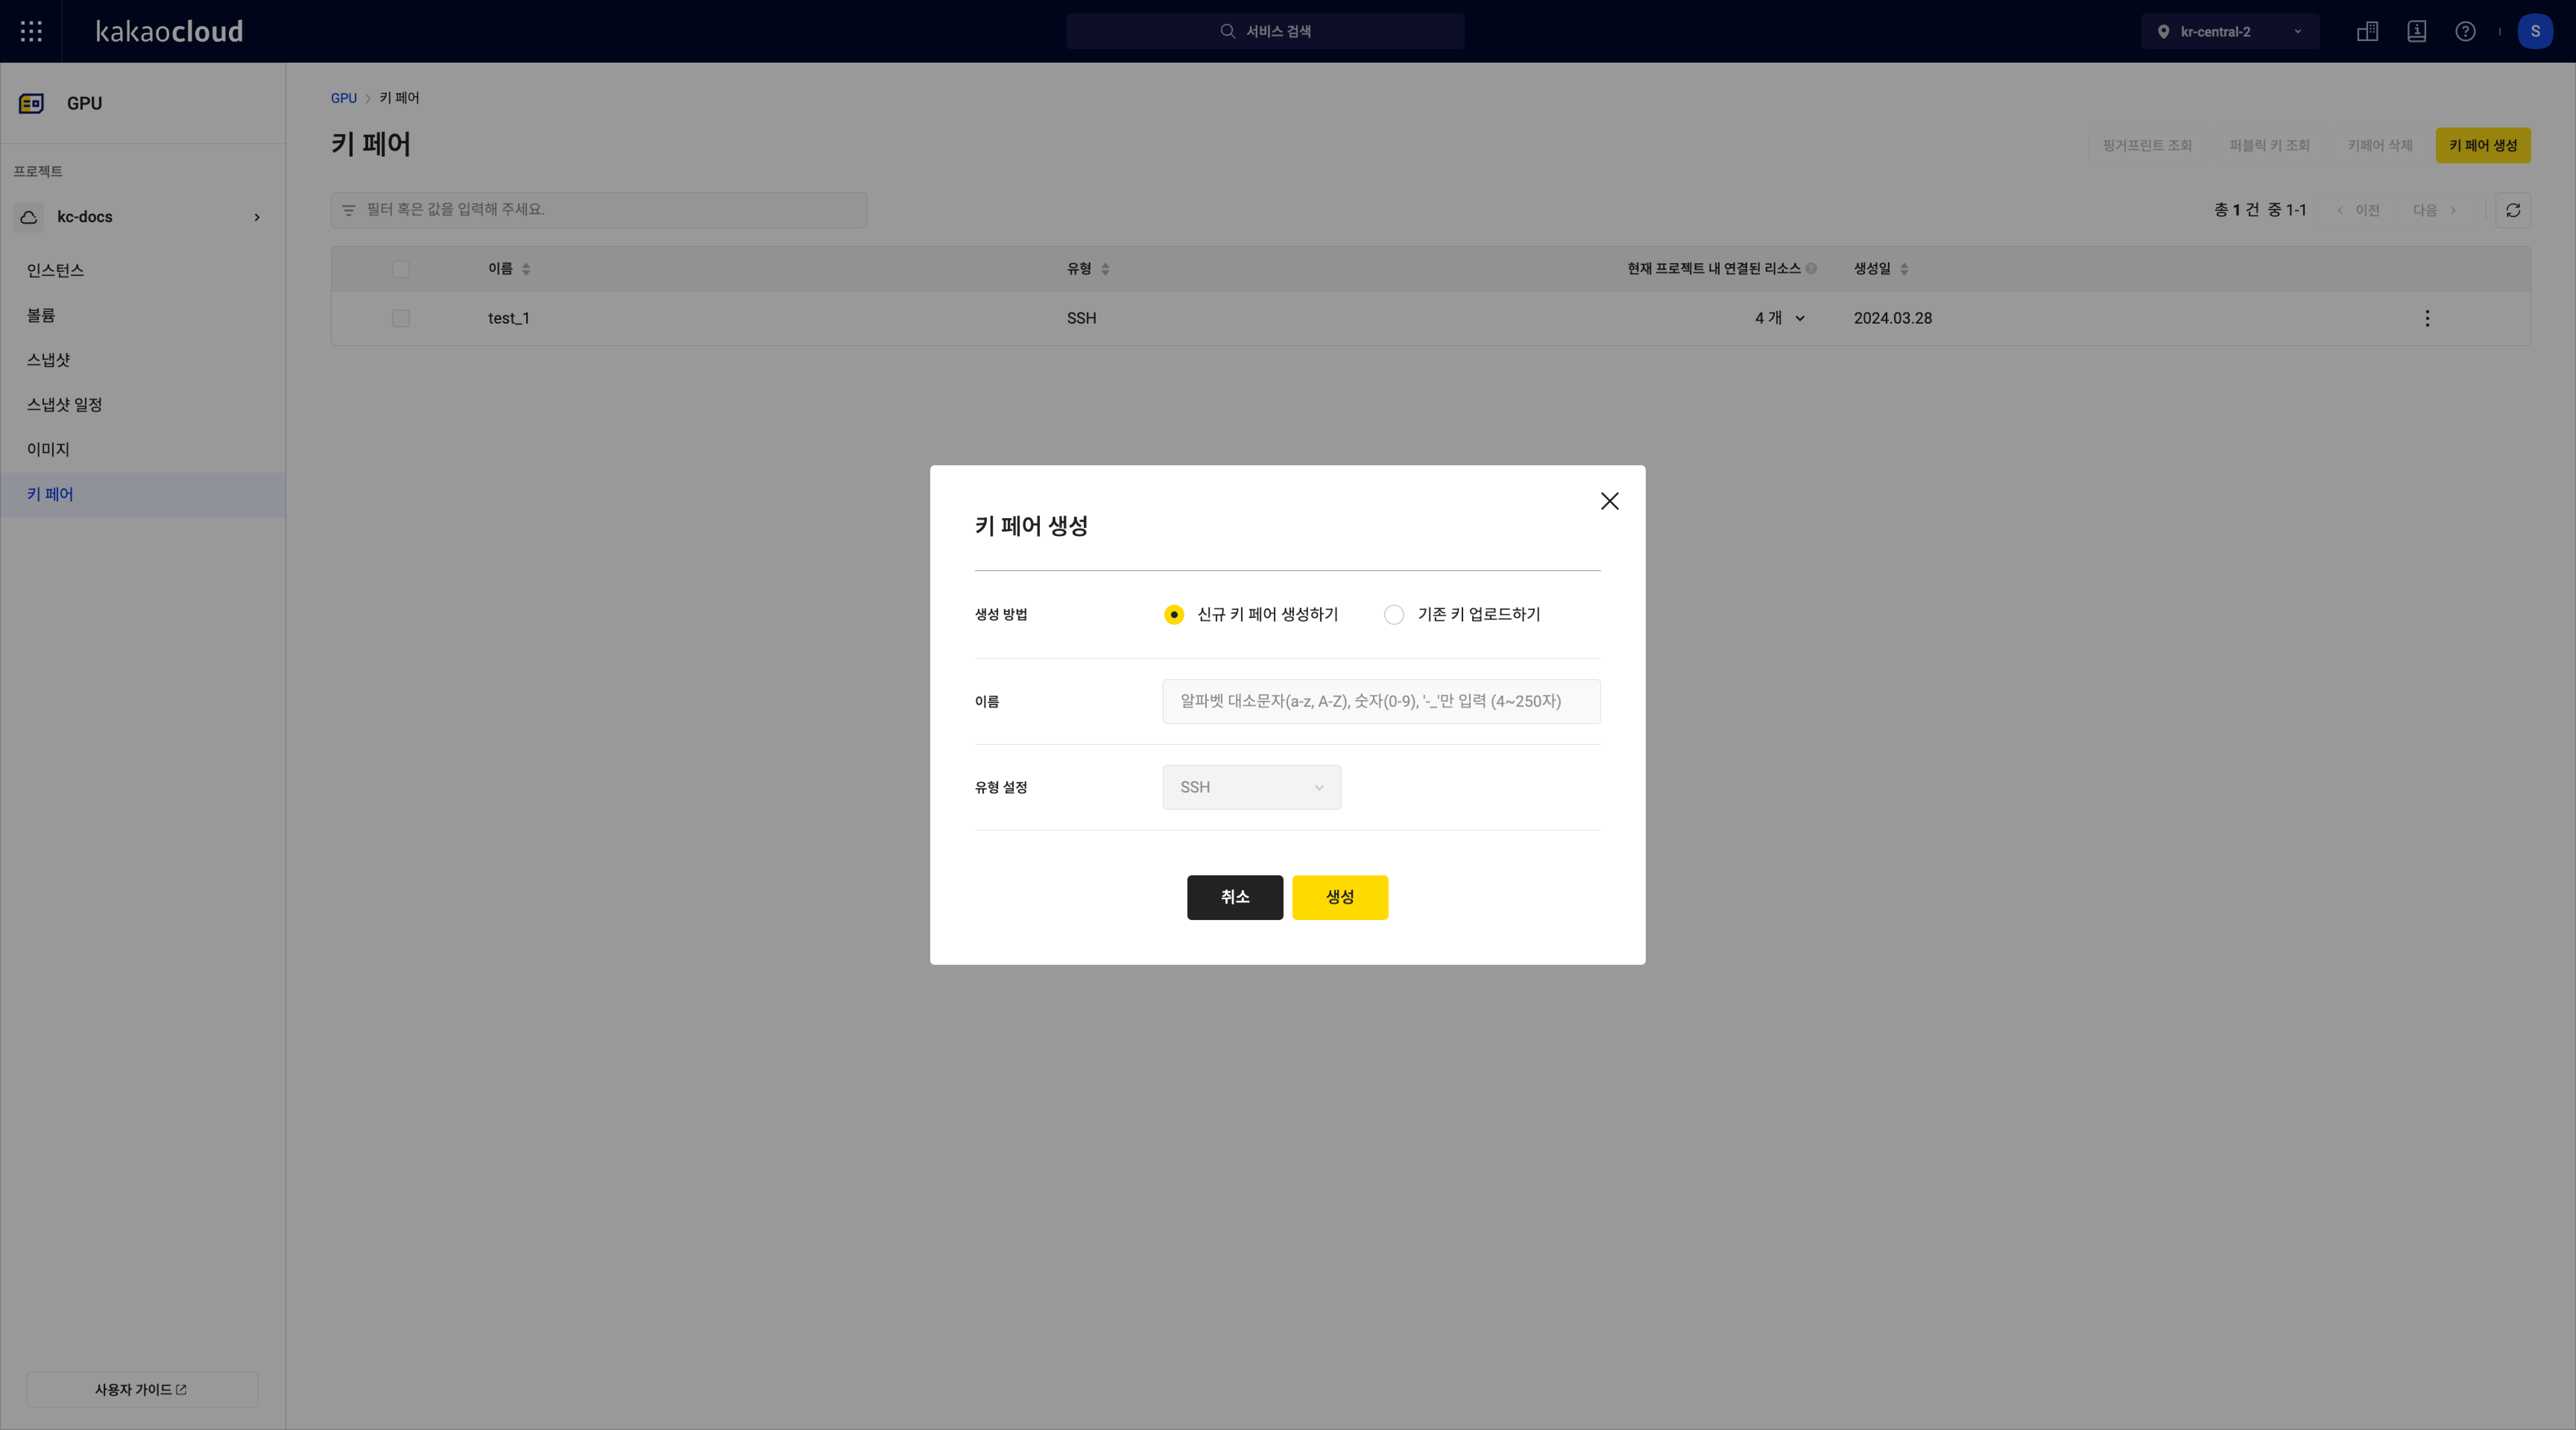Open the more options menu for test_1

[x=2427, y=318]
